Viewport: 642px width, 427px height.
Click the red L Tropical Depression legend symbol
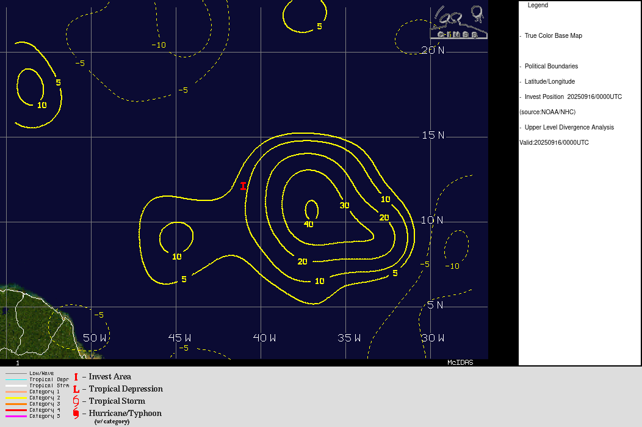(76, 389)
